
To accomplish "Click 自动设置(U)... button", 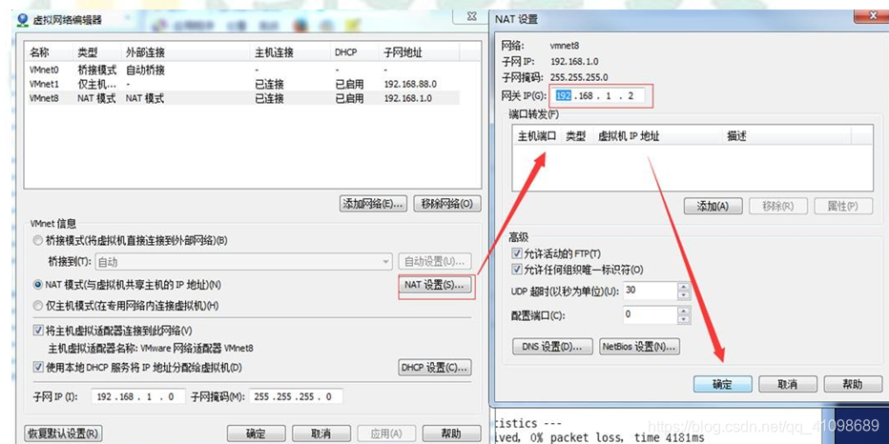I will pyautogui.click(x=435, y=262).
